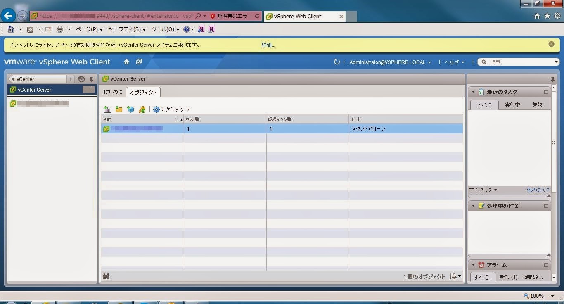Viewport: 564px width, 304px height.
Task: Click the OneNote linked notes icon
Action: [211, 29]
